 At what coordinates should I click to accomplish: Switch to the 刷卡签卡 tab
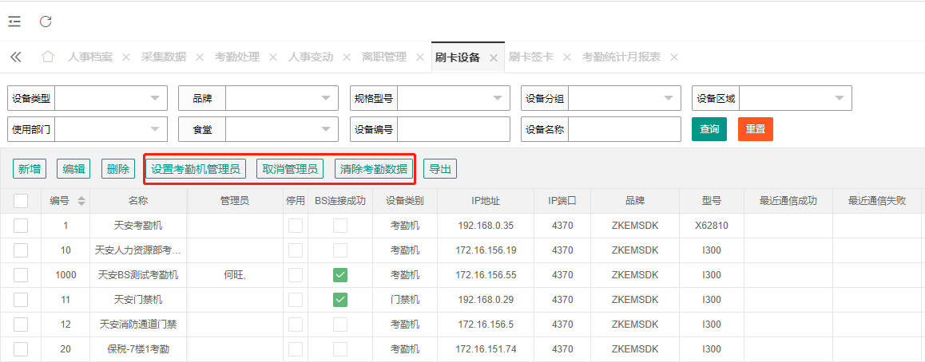[x=531, y=57]
